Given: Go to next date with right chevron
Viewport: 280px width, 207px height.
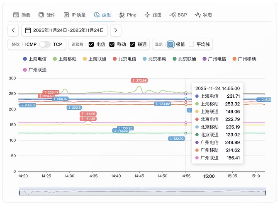Looking at the screenshot, I should pos(116,30).
